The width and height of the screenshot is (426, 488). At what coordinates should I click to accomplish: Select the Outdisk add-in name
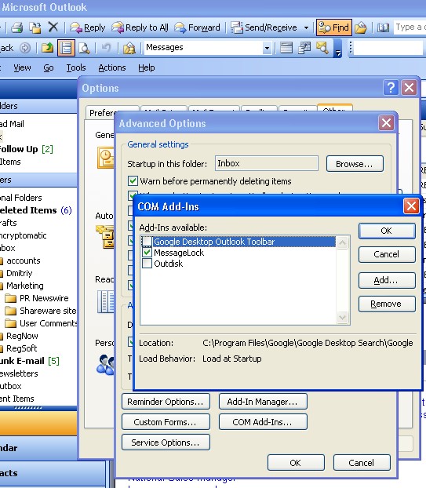click(x=169, y=264)
